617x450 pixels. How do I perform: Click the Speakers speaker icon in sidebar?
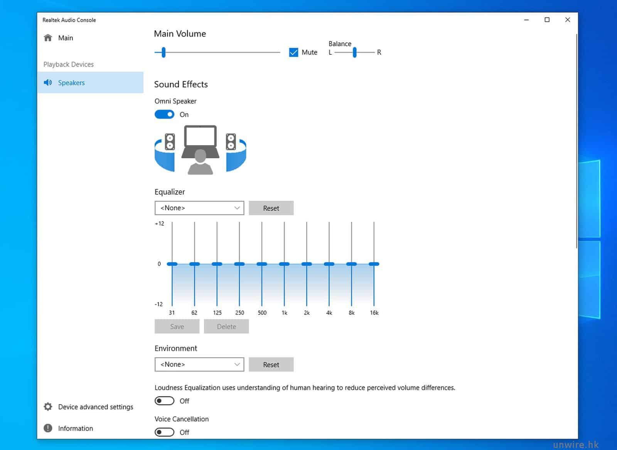point(48,82)
